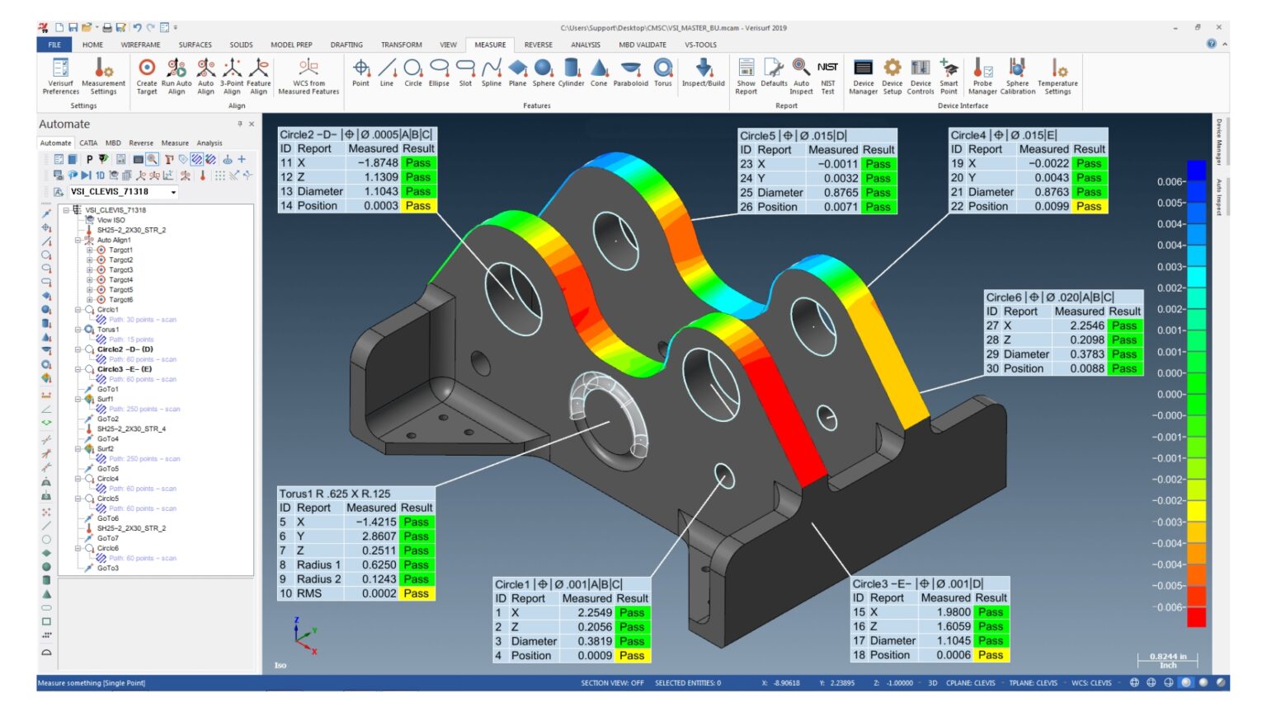Click the highlighted translucency toggle in Automate toolbar
Screen dimensions: 1267x712
click(197, 159)
